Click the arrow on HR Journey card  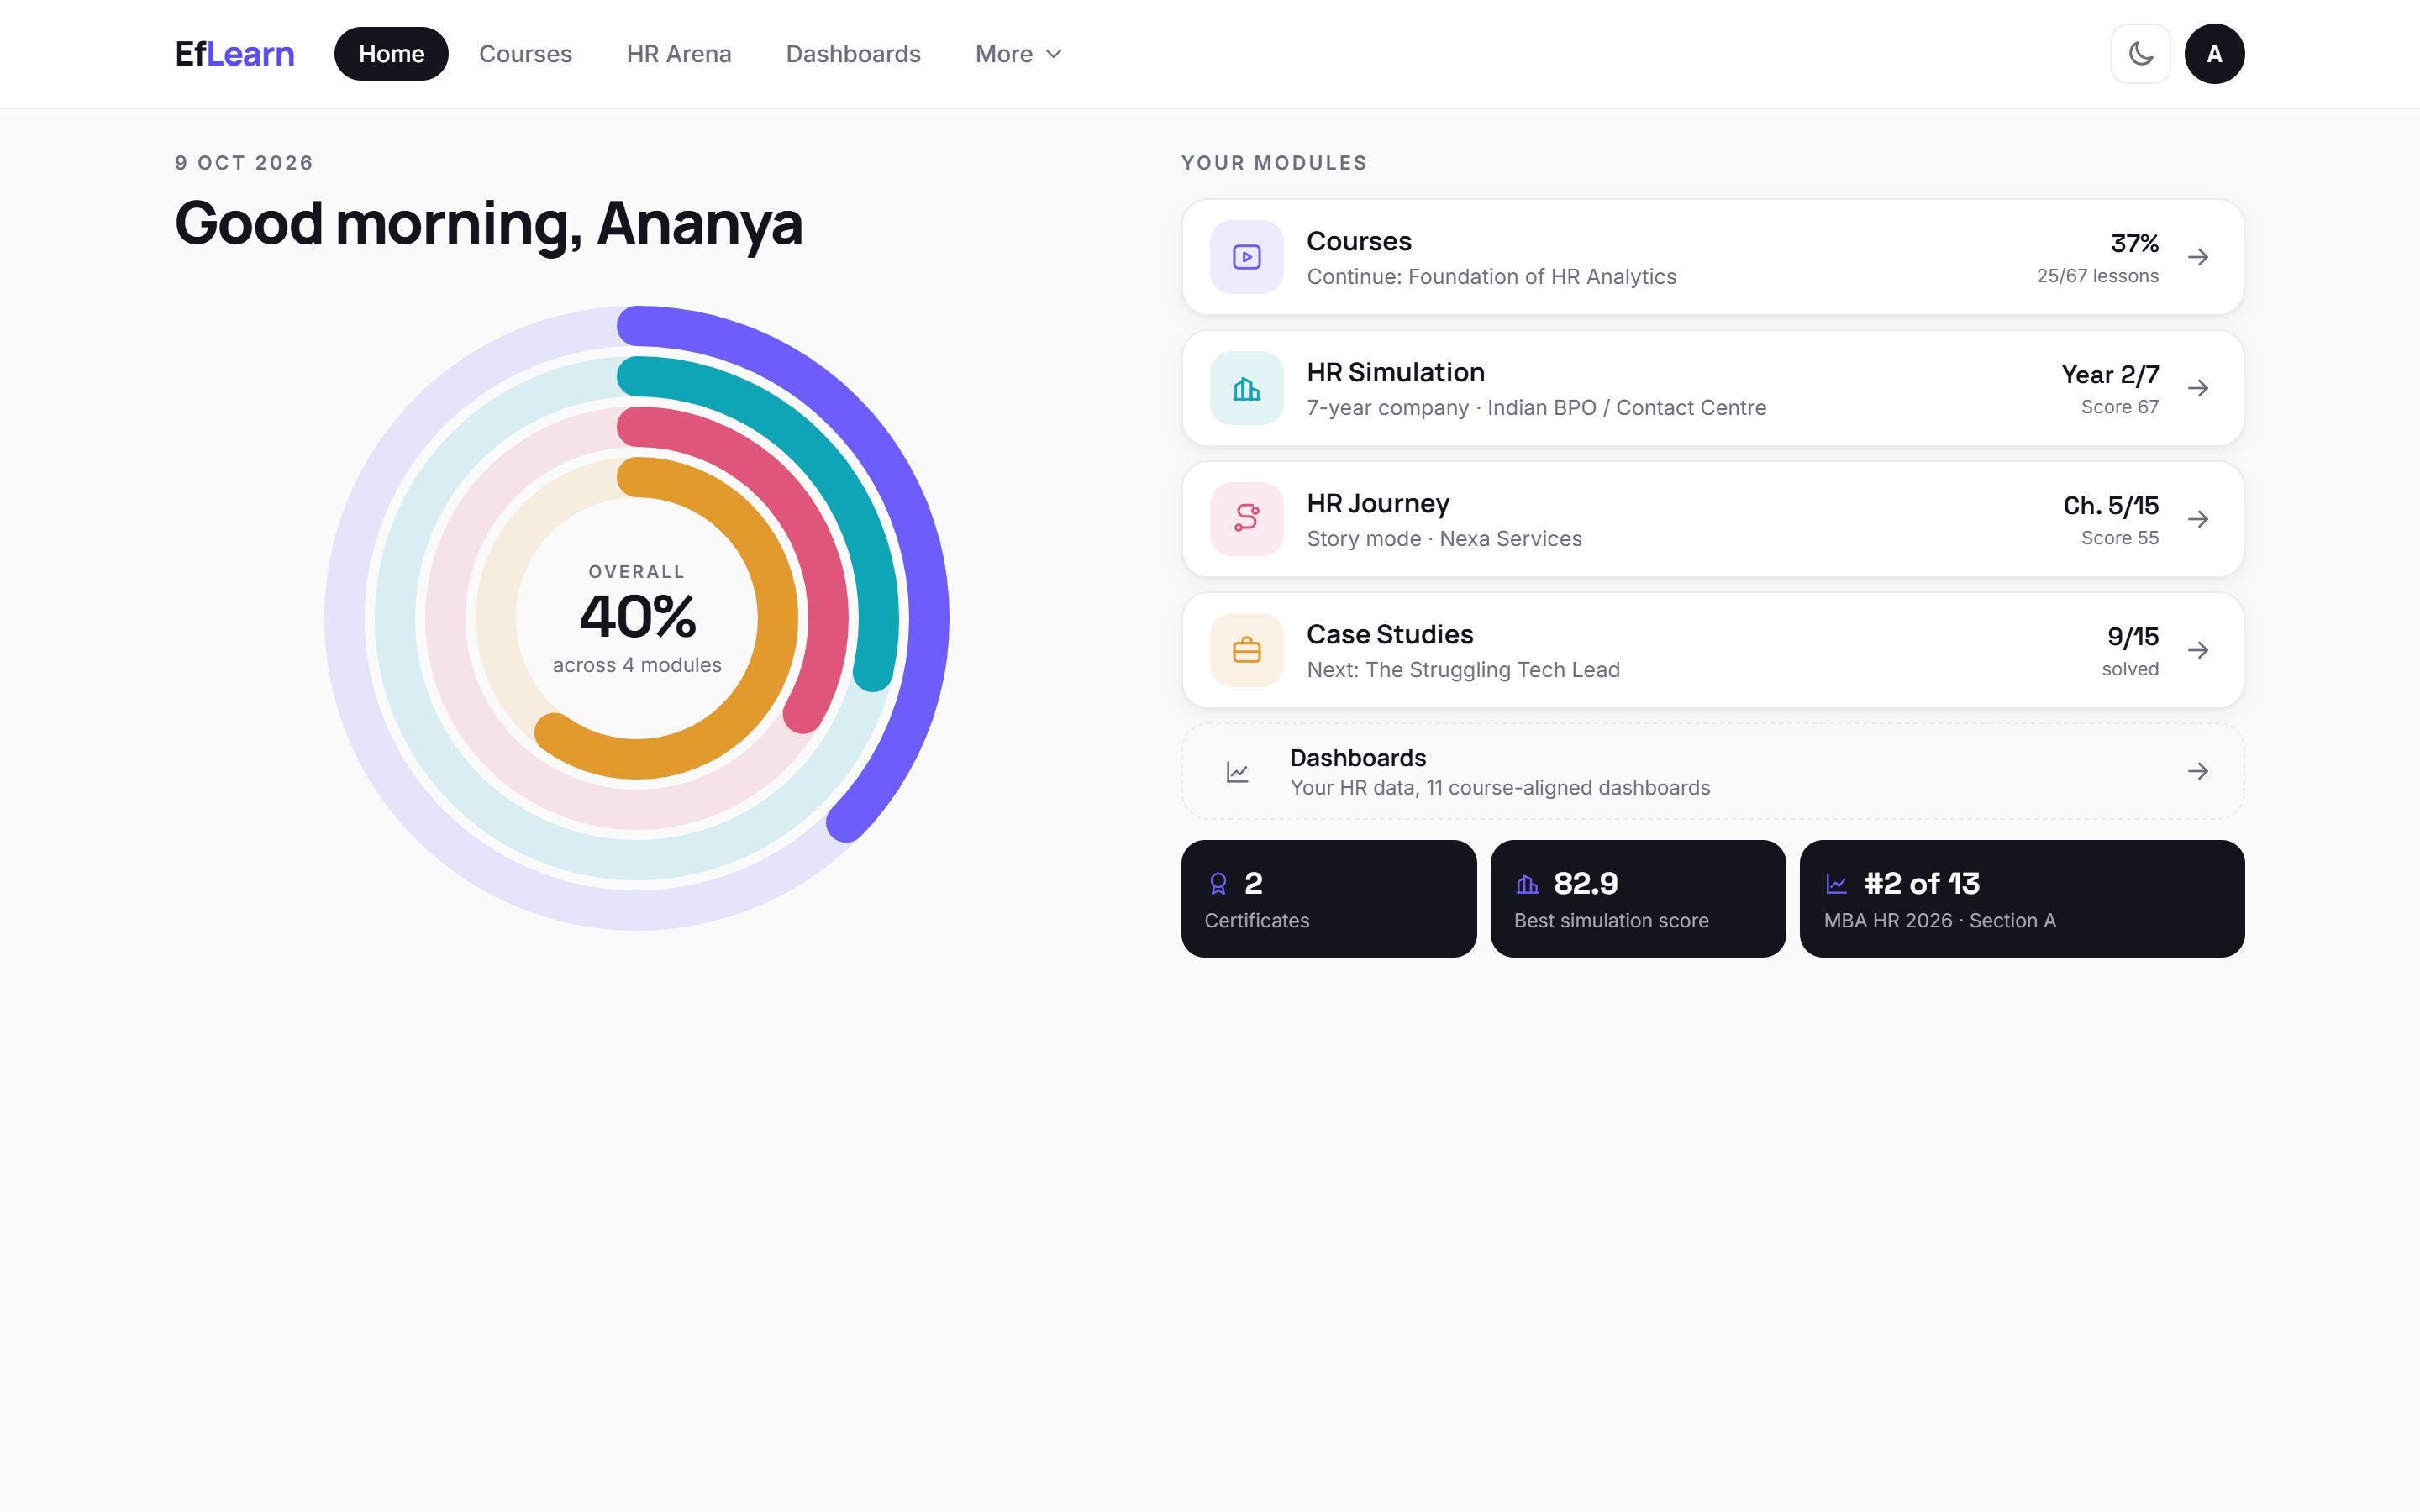[x=2197, y=519]
